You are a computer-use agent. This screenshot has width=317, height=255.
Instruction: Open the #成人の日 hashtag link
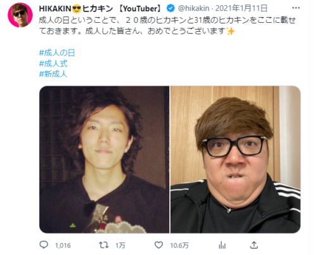57,53
